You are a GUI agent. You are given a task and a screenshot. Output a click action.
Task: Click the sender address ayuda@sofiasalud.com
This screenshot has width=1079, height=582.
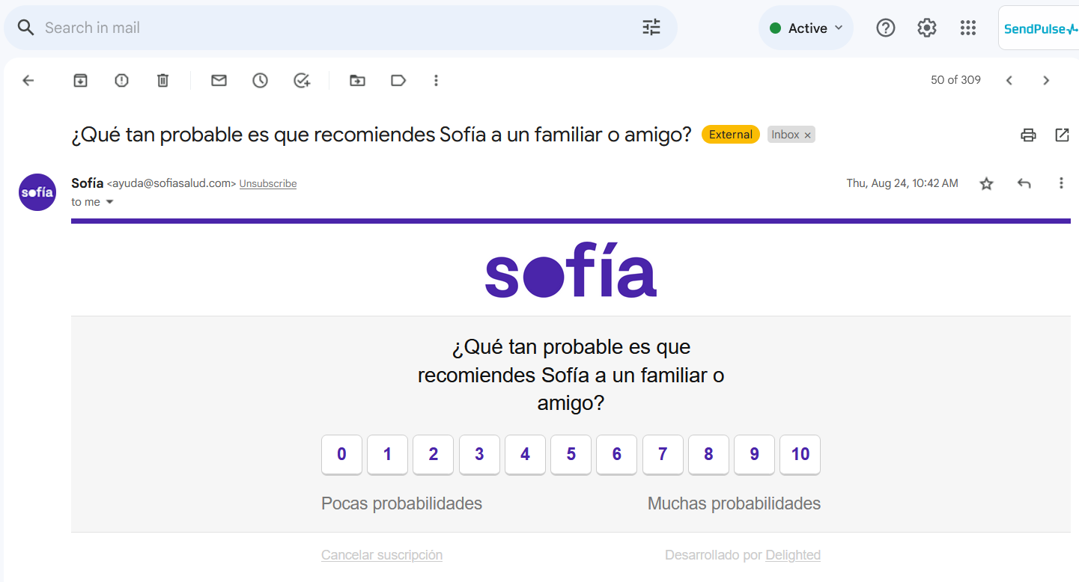(x=171, y=183)
